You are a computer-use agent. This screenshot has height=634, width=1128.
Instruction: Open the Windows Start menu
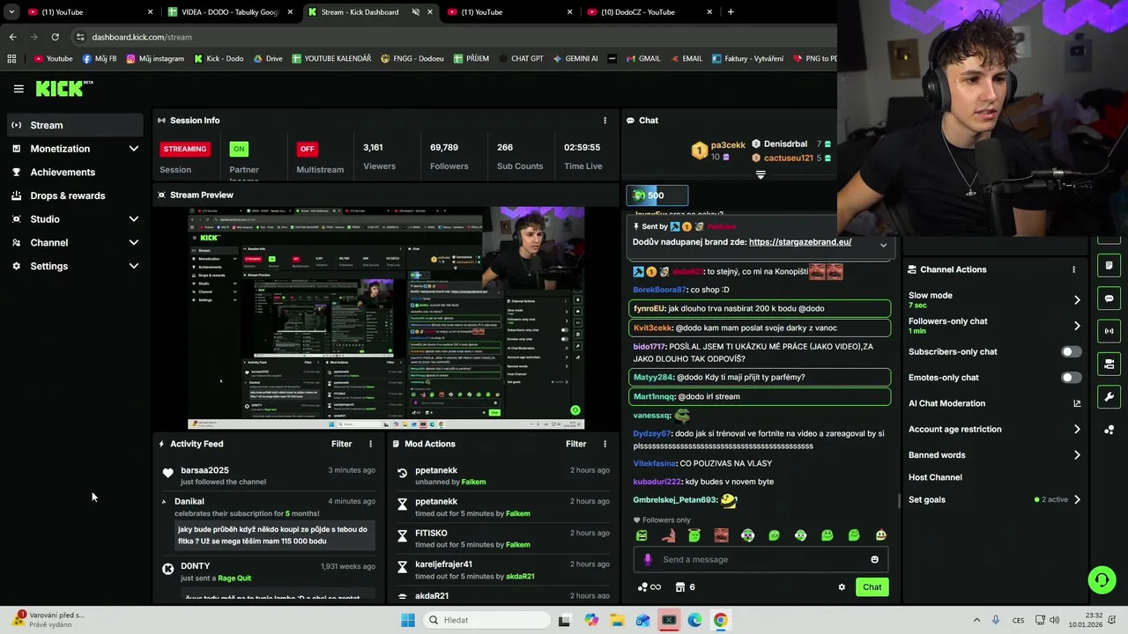click(408, 620)
